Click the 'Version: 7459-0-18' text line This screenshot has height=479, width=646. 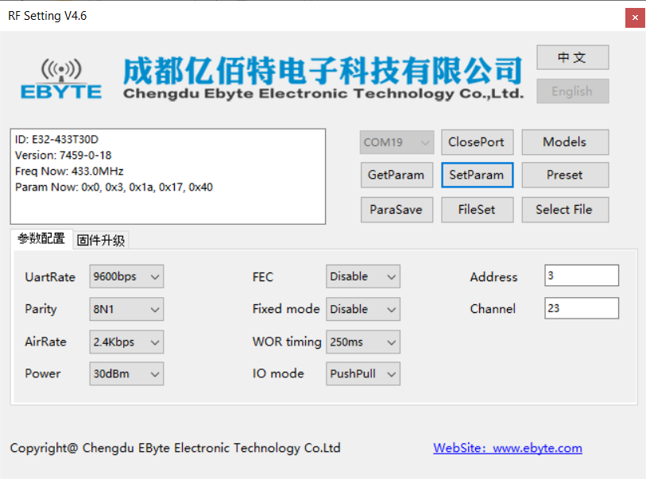pos(63,155)
